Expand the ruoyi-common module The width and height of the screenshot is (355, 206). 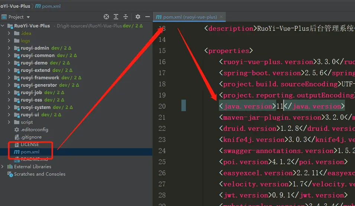[9, 56]
